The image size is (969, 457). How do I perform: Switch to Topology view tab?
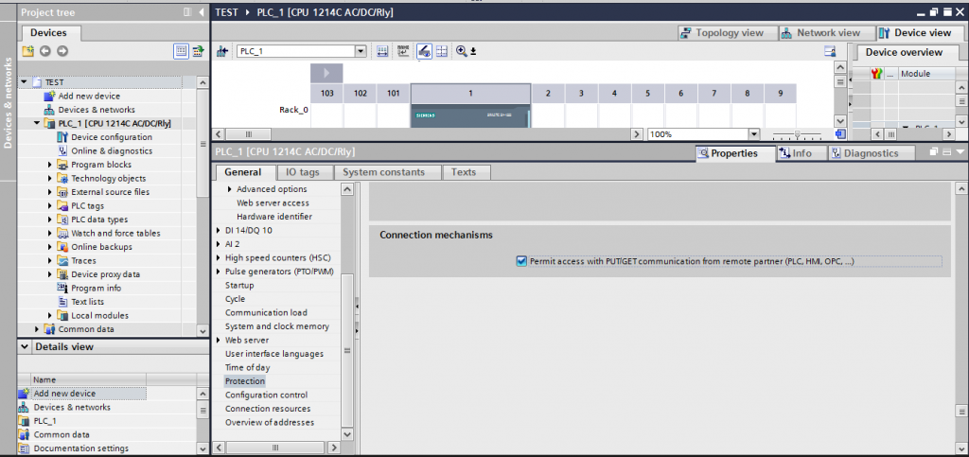click(x=728, y=33)
